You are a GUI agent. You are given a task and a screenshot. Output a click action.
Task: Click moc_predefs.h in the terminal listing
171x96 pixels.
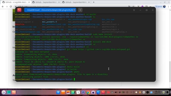(49, 22)
